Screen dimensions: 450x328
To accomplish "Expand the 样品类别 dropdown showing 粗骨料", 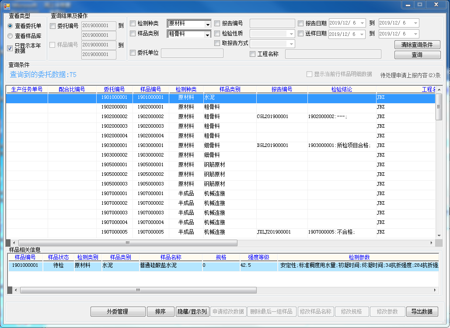I will 207,35.
